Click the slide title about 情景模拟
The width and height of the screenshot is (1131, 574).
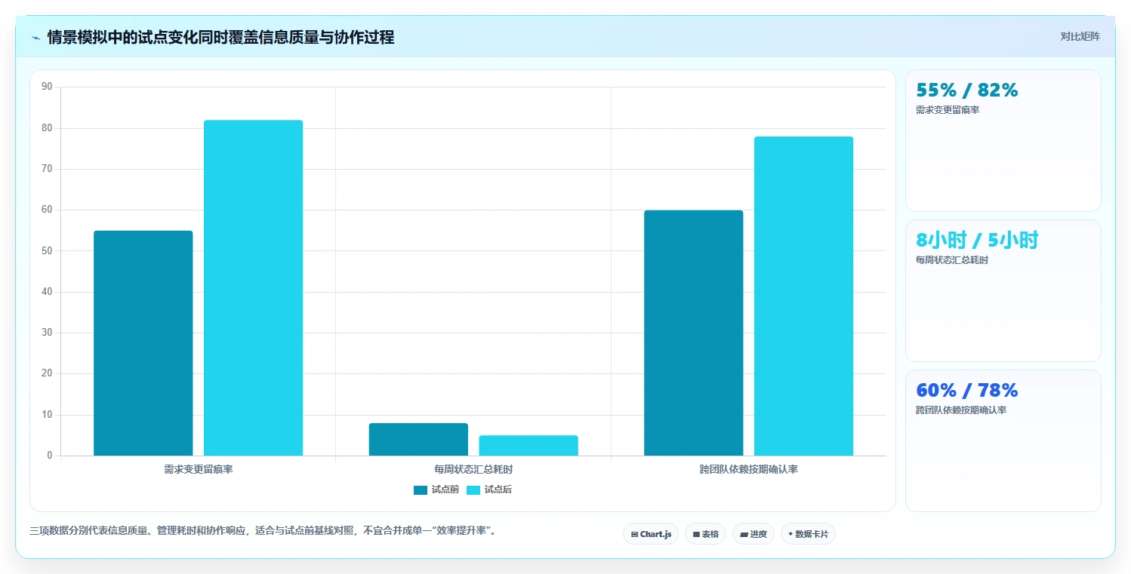[x=220, y=38]
